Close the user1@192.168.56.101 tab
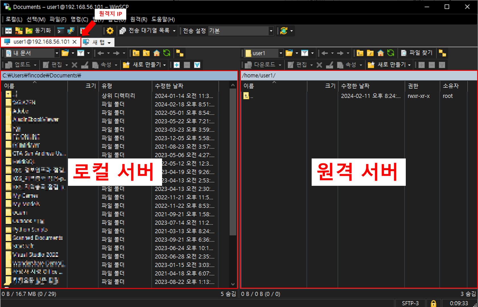Viewport: 478px width, 307px height. click(75, 42)
